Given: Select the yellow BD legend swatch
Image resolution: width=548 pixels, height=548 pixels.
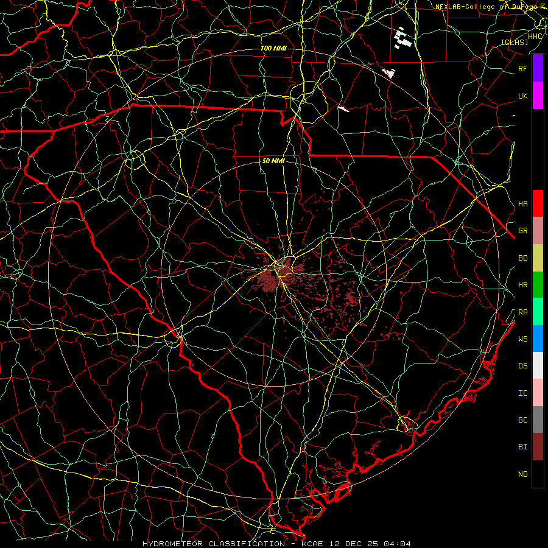Looking at the screenshot, I should point(538,258).
